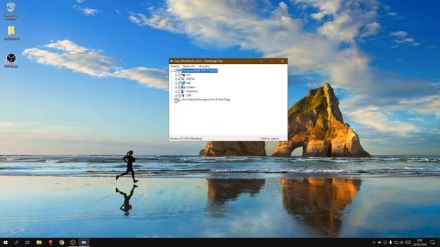Uncheck the hdc checkbox
The width and height of the screenshot is (440, 247).
pos(180,75)
